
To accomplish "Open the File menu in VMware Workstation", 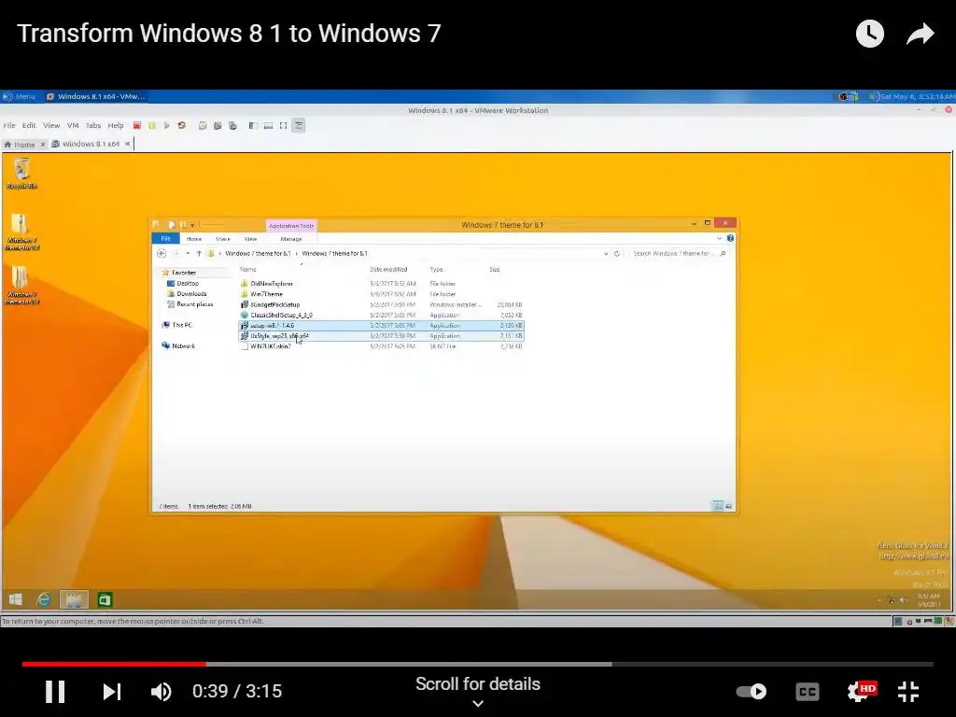I will [9, 126].
